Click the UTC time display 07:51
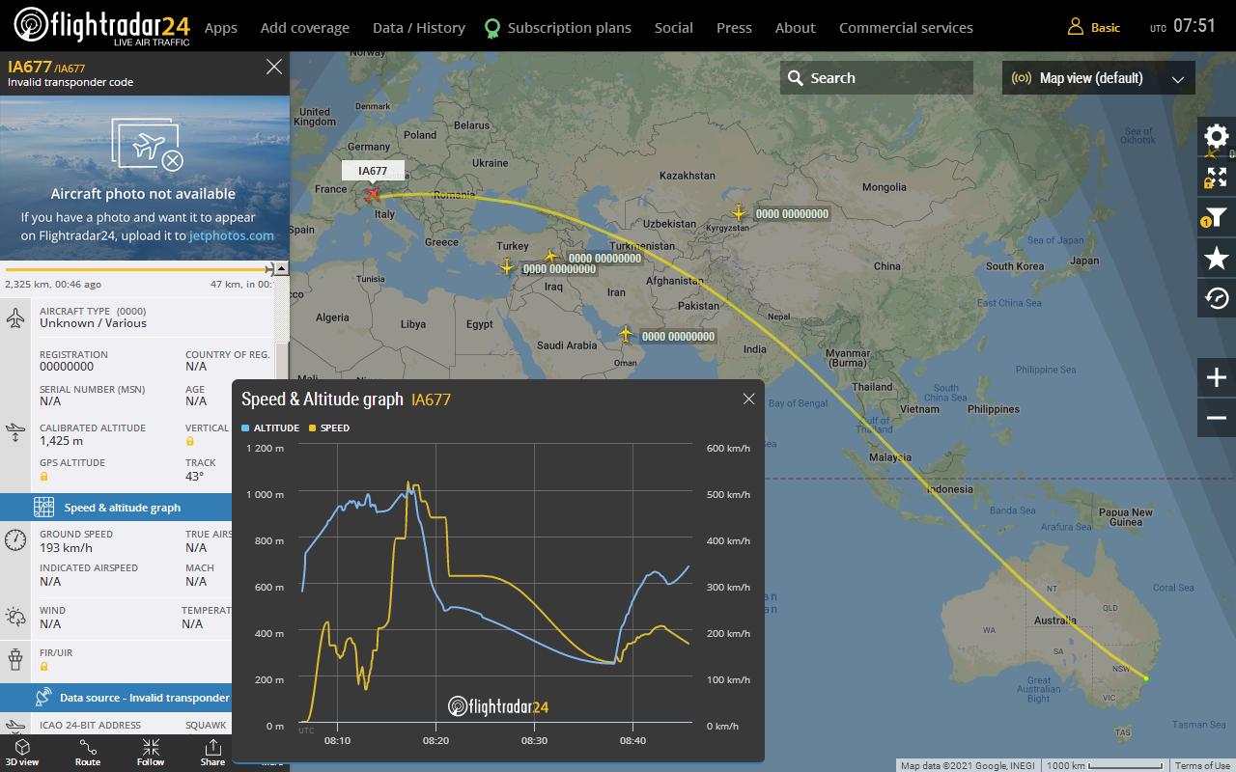 click(x=1194, y=27)
